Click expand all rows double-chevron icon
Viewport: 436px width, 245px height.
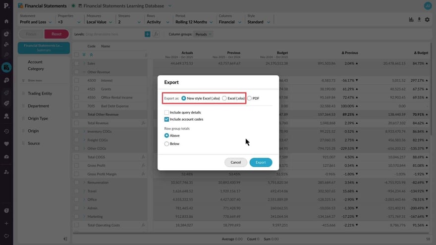pyautogui.click(x=84, y=55)
